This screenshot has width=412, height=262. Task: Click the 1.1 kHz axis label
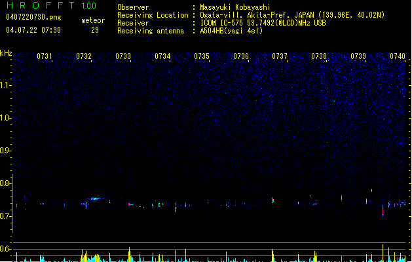coord(5,85)
